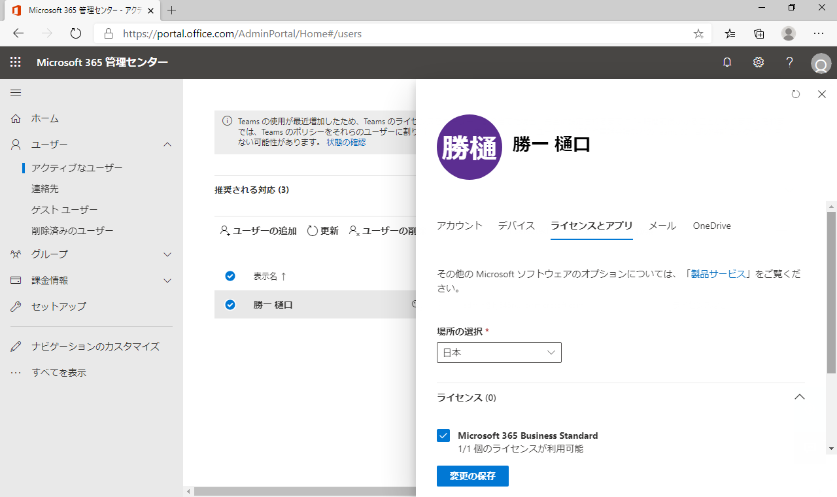The width and height of the screenshot is (837, 497).
Task: Collapse navigation with hamburger icon
Action: [x=16, y=93]
